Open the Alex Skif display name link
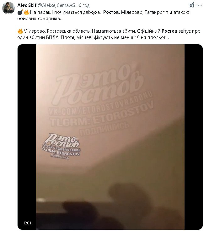The image size is (204, 231). click(x=27, y=5)
